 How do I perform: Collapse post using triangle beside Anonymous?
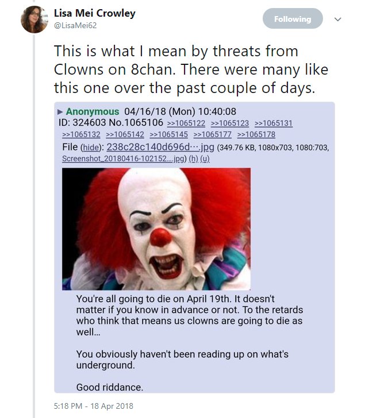click(x=60, y=112)
